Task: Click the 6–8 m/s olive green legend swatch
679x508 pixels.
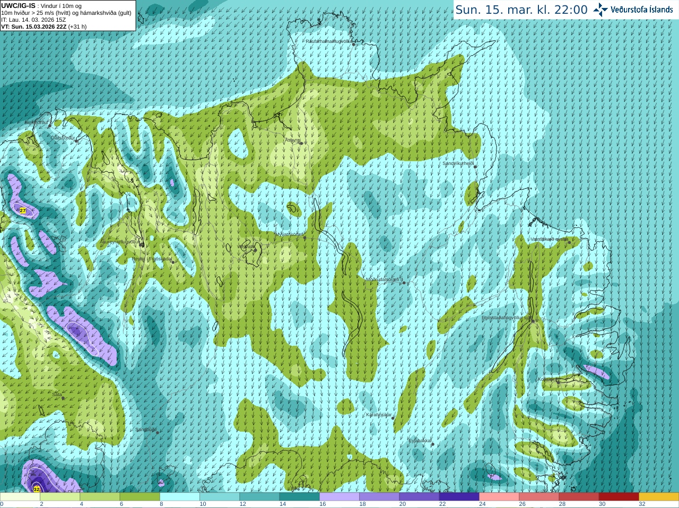Action: (x=140, y=497)
